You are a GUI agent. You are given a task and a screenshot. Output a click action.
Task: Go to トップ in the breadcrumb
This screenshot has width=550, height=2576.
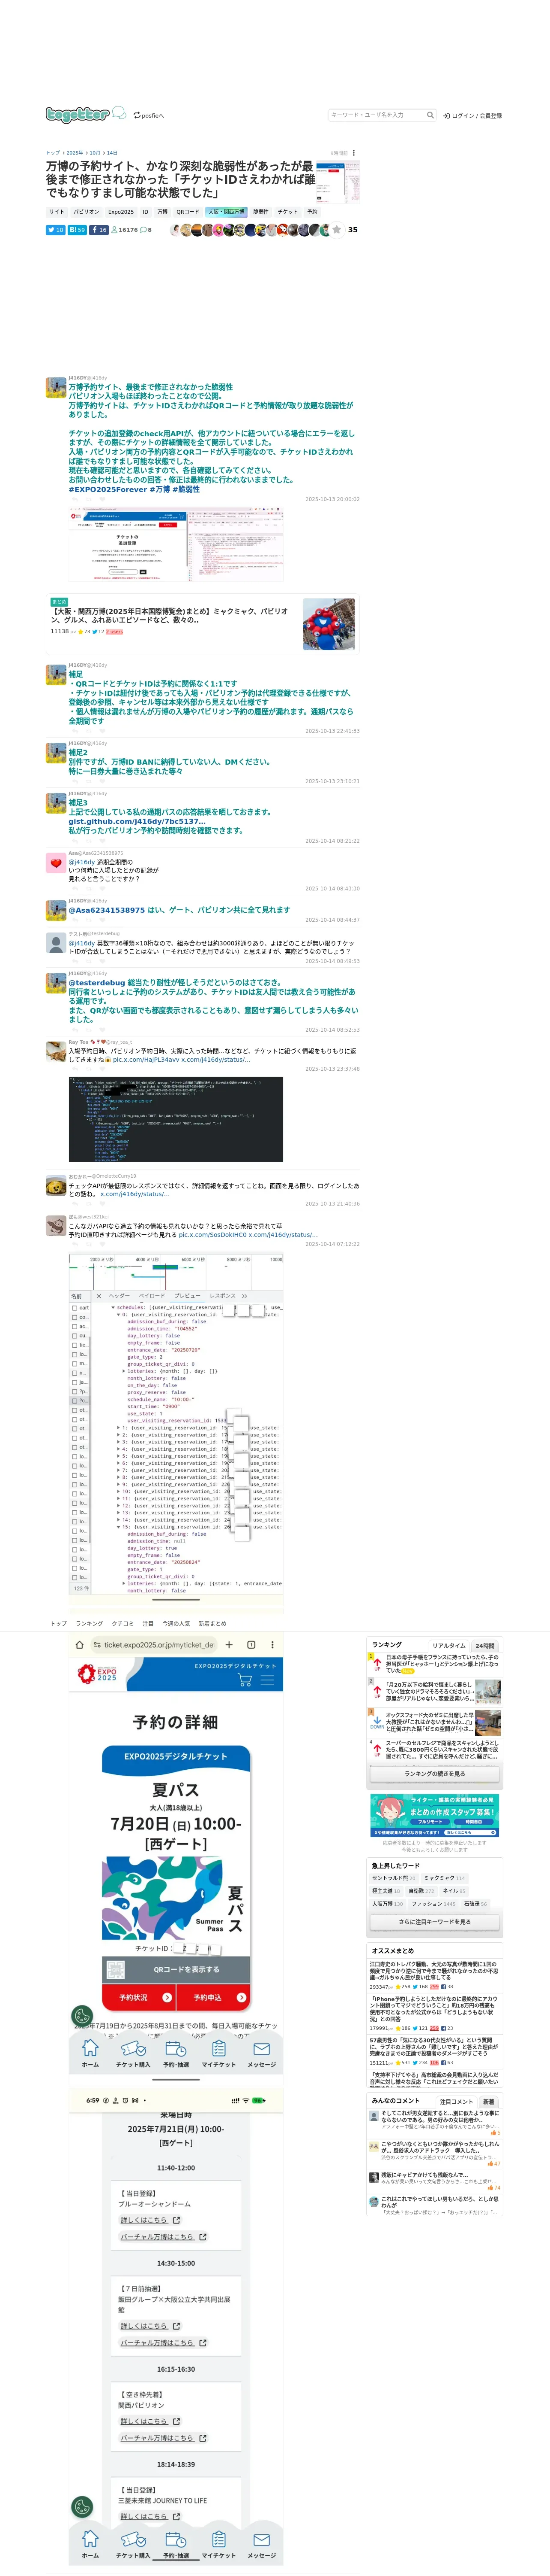coord(53,153)
